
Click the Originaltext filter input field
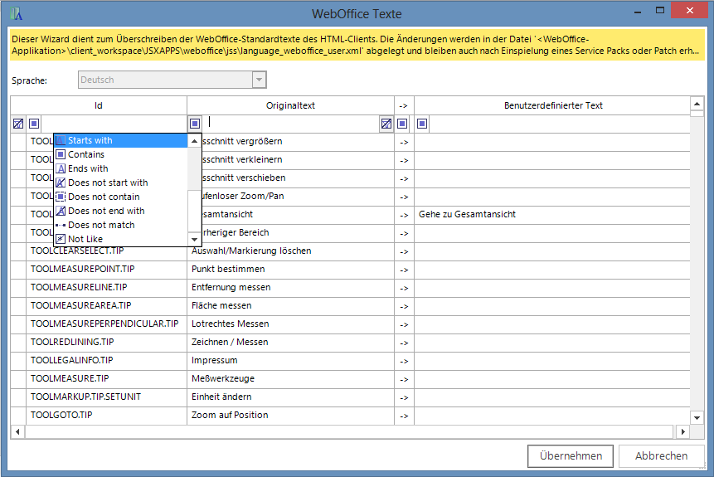click(x=290, y=124)
